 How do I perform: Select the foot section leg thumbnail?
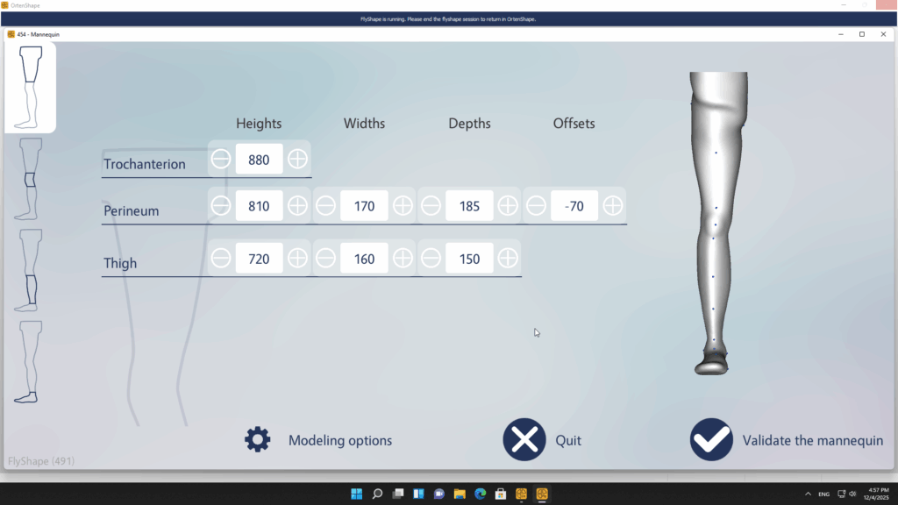(30, 361)
